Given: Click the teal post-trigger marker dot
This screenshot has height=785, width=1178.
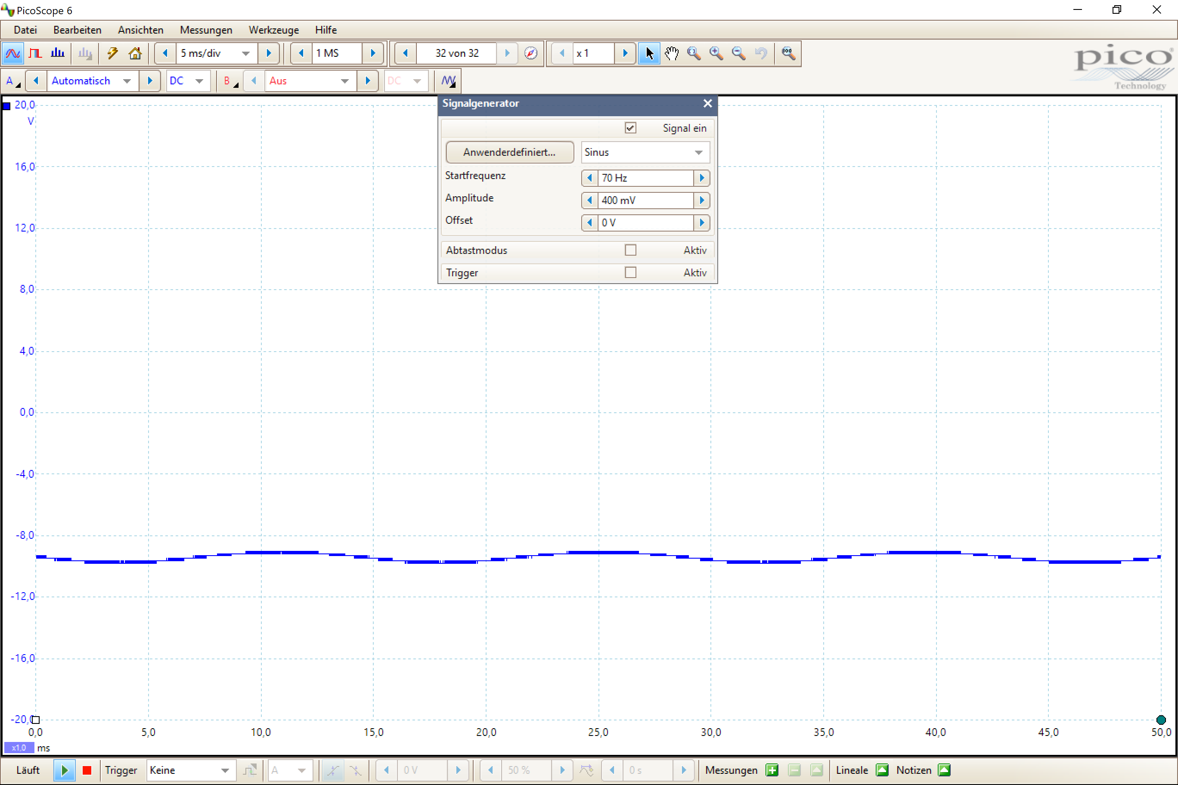Looking at the screenshot, I should (x=1161, y=720).
